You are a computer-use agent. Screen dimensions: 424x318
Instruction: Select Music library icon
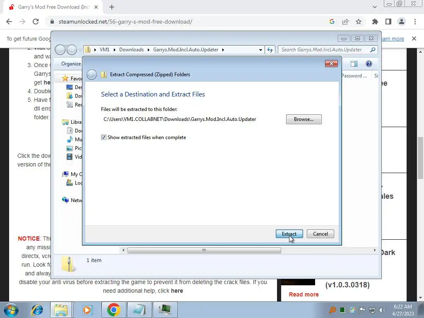tap(70, 139)
